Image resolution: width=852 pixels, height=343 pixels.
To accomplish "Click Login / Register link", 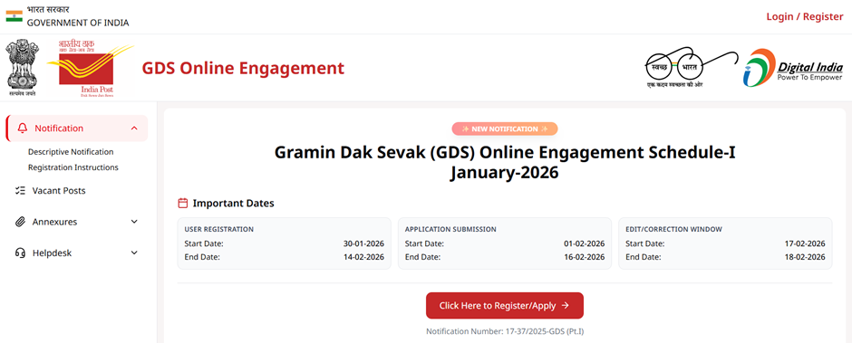I will coord(805,17).
